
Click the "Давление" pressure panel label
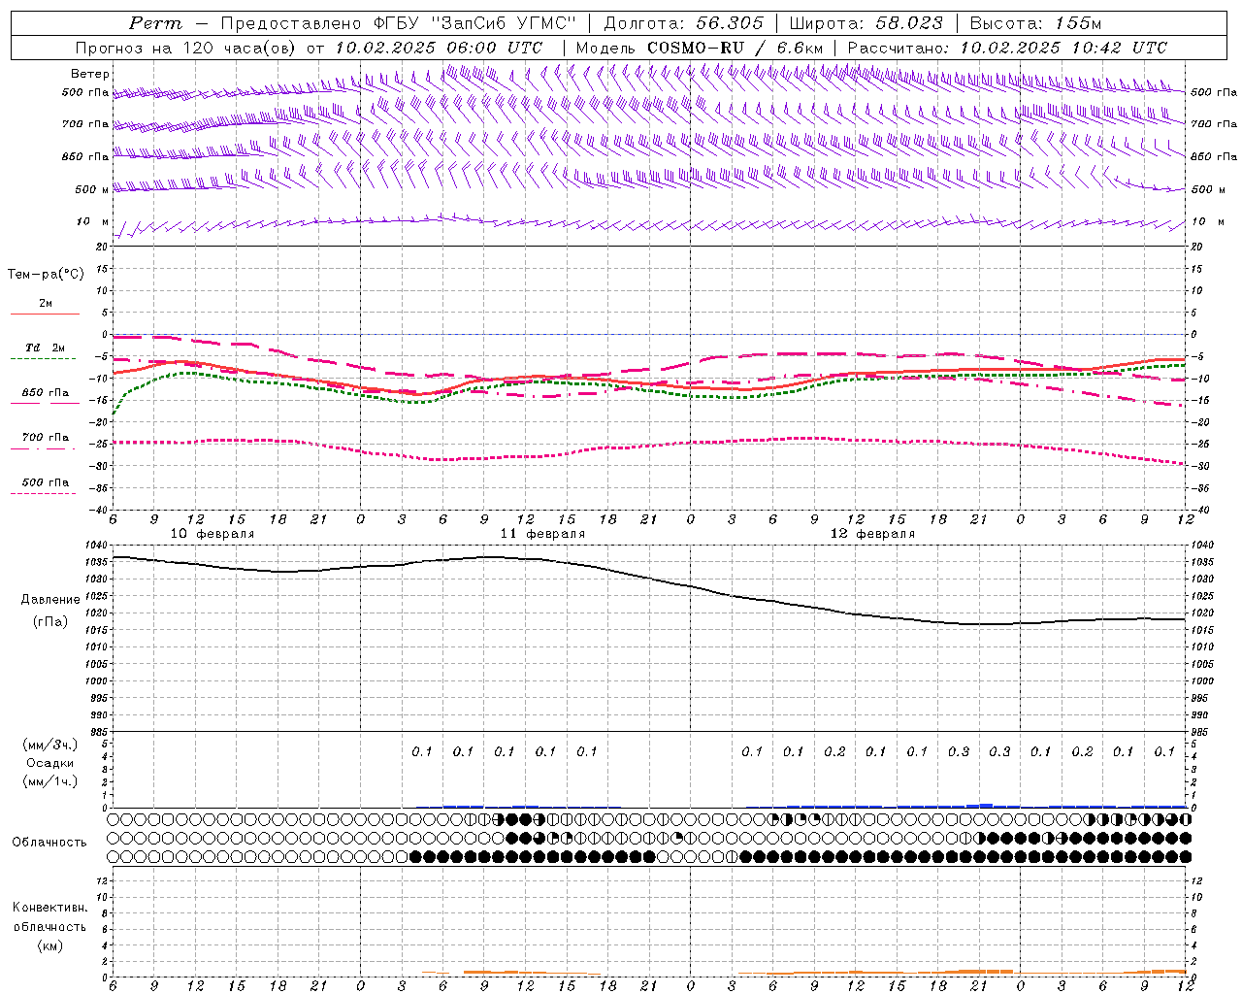pos(50,600)
